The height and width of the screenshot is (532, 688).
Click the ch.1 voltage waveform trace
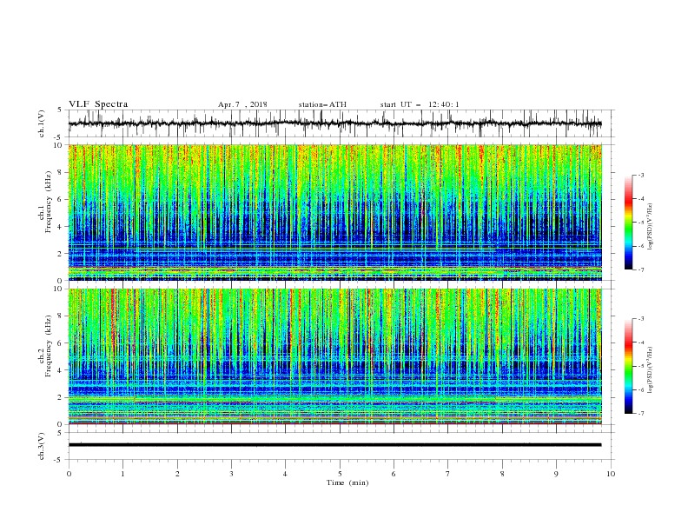pyautogui.click(x=334, y=123)
